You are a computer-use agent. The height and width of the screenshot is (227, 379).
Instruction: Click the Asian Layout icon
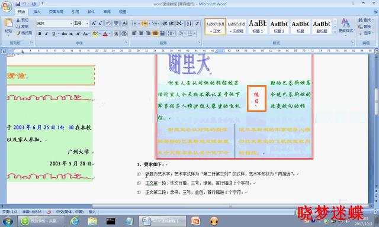(x=179, y=24)
